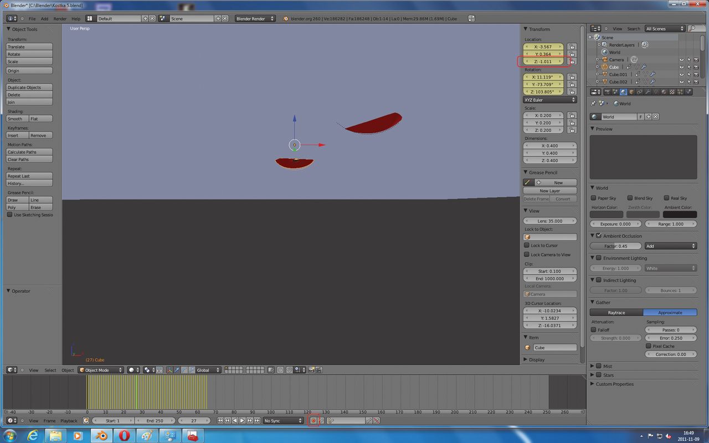709x443 pixels.
Task: Click the OpenGL render image camera icon
Action: tap(311, 370)
